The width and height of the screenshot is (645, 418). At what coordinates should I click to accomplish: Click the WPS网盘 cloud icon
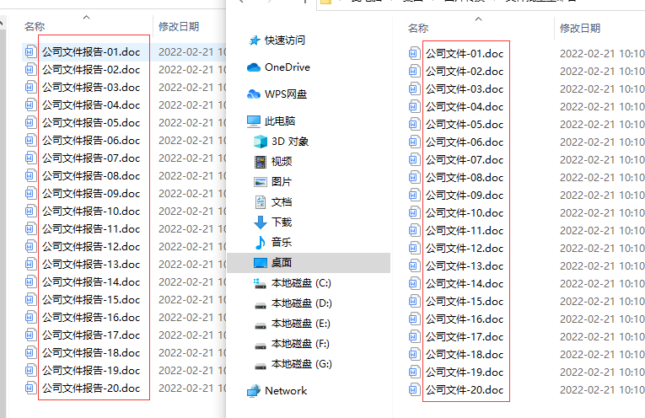click(x=254, y=94)
